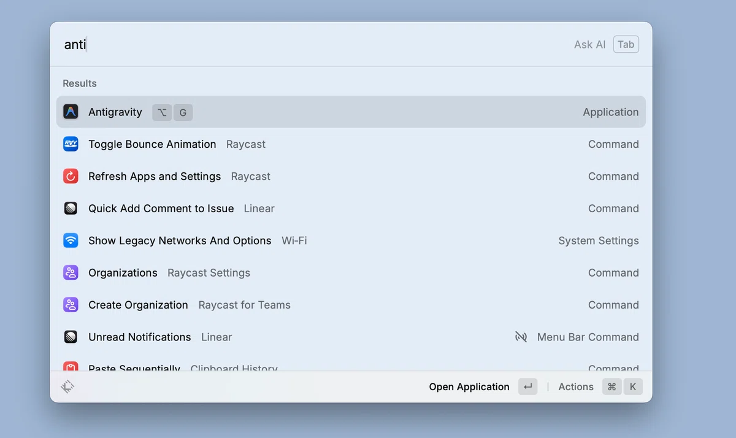Select Refresh Apps and Settings command
Viewport: 736px width, 438px height.
(x=351, y=176)
